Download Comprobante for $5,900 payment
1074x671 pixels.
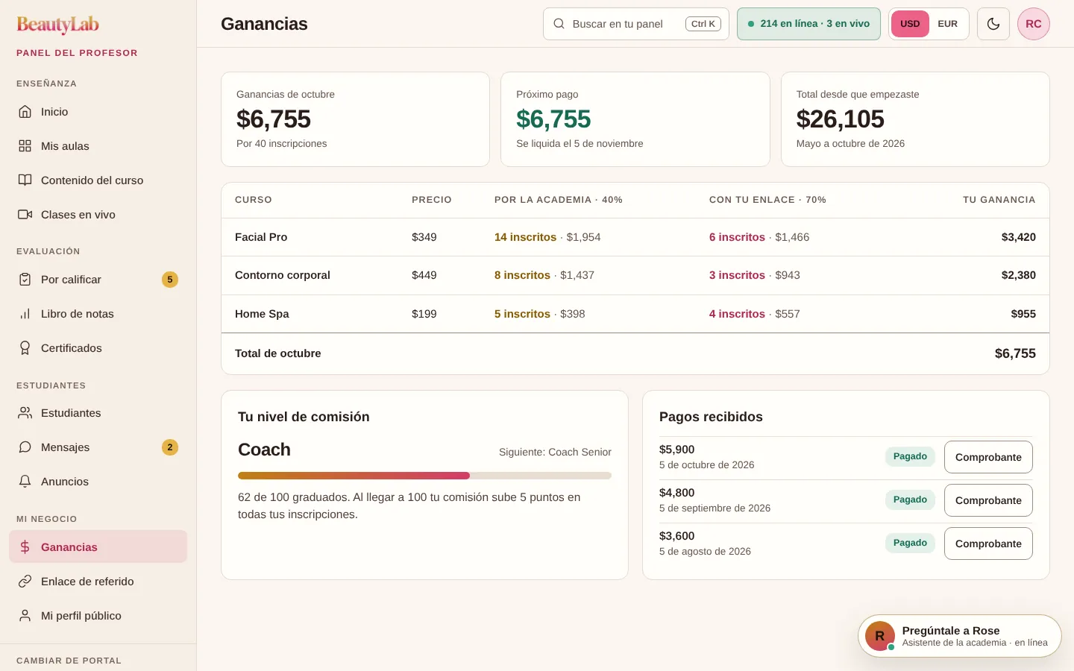988,457
